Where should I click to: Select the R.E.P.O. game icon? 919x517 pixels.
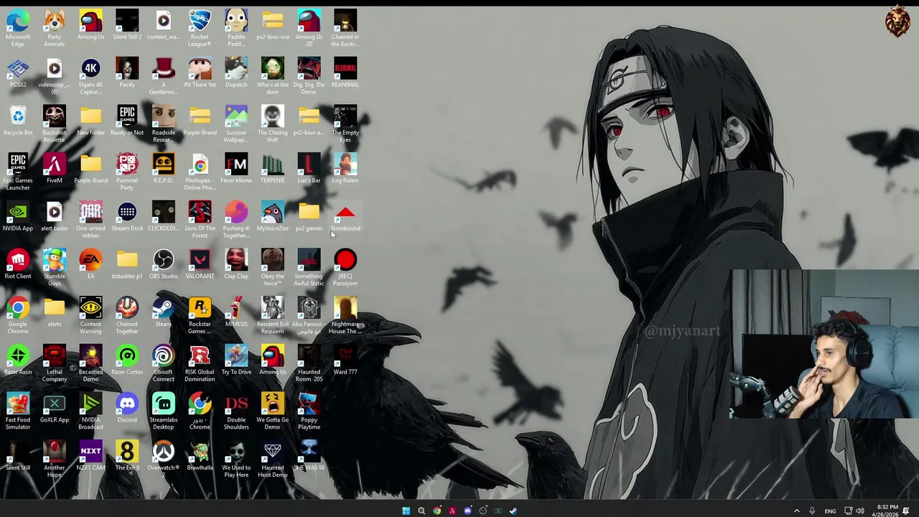coord(163,169)
